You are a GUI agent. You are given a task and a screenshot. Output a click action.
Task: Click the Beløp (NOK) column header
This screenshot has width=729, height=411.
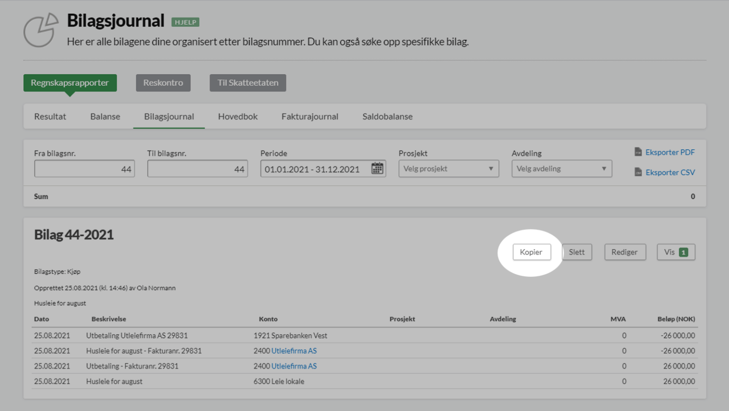676,319
